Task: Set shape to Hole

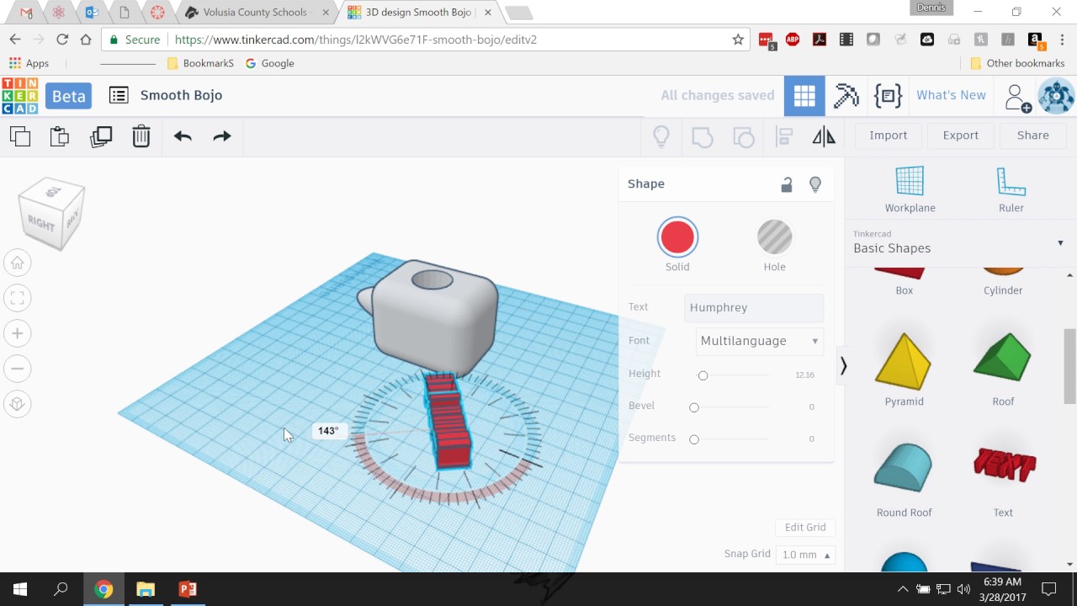Action: (x=774, y=238)
